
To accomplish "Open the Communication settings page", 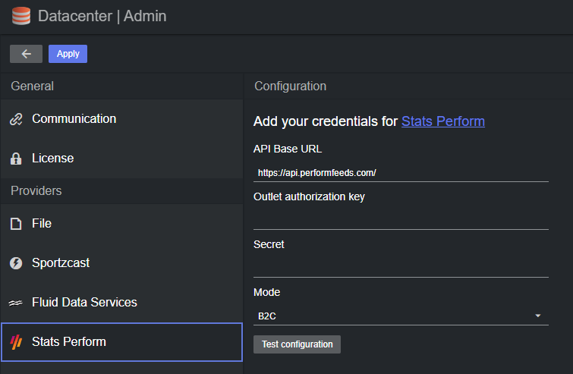I will coord(121,119).
